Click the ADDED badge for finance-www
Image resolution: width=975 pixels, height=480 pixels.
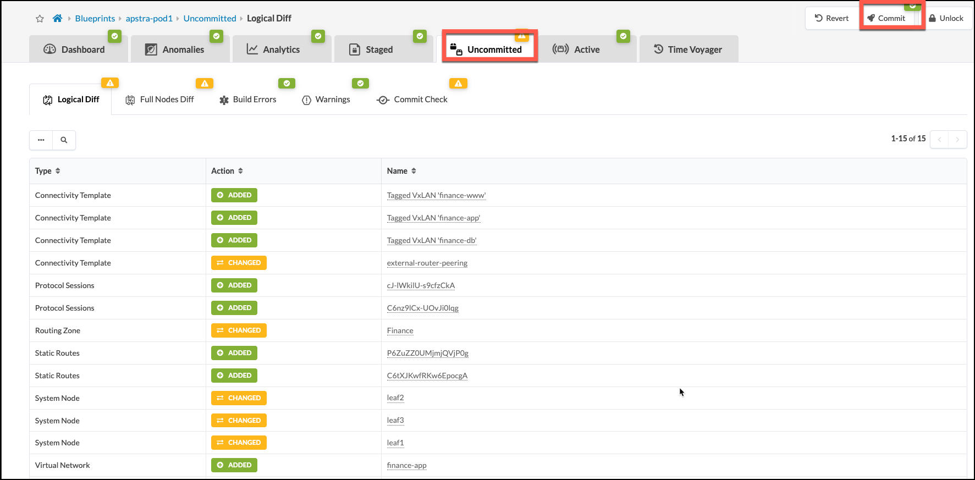tap(234, 195)
